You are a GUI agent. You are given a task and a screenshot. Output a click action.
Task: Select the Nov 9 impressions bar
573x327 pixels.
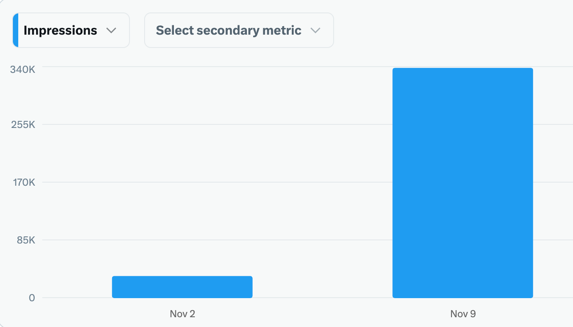tap(463, 182)
